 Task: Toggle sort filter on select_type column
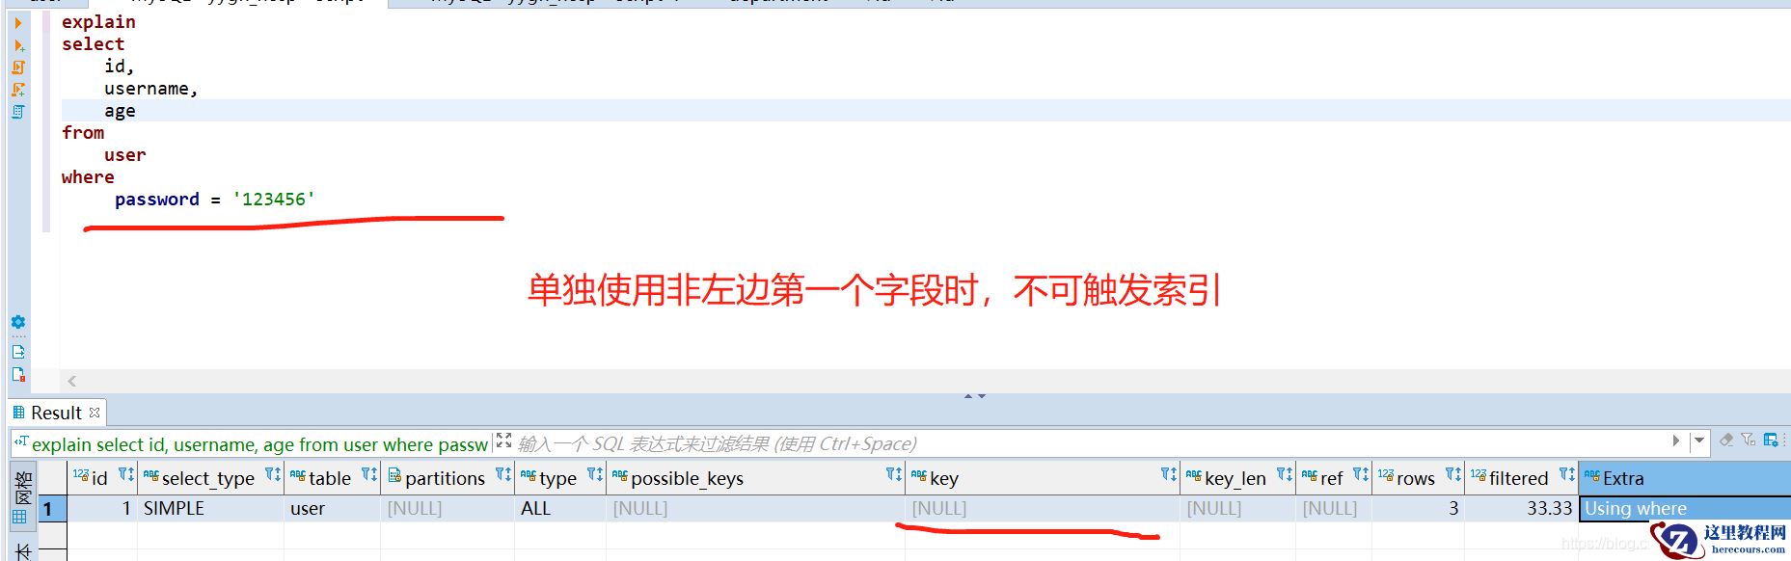click(273, 475)
